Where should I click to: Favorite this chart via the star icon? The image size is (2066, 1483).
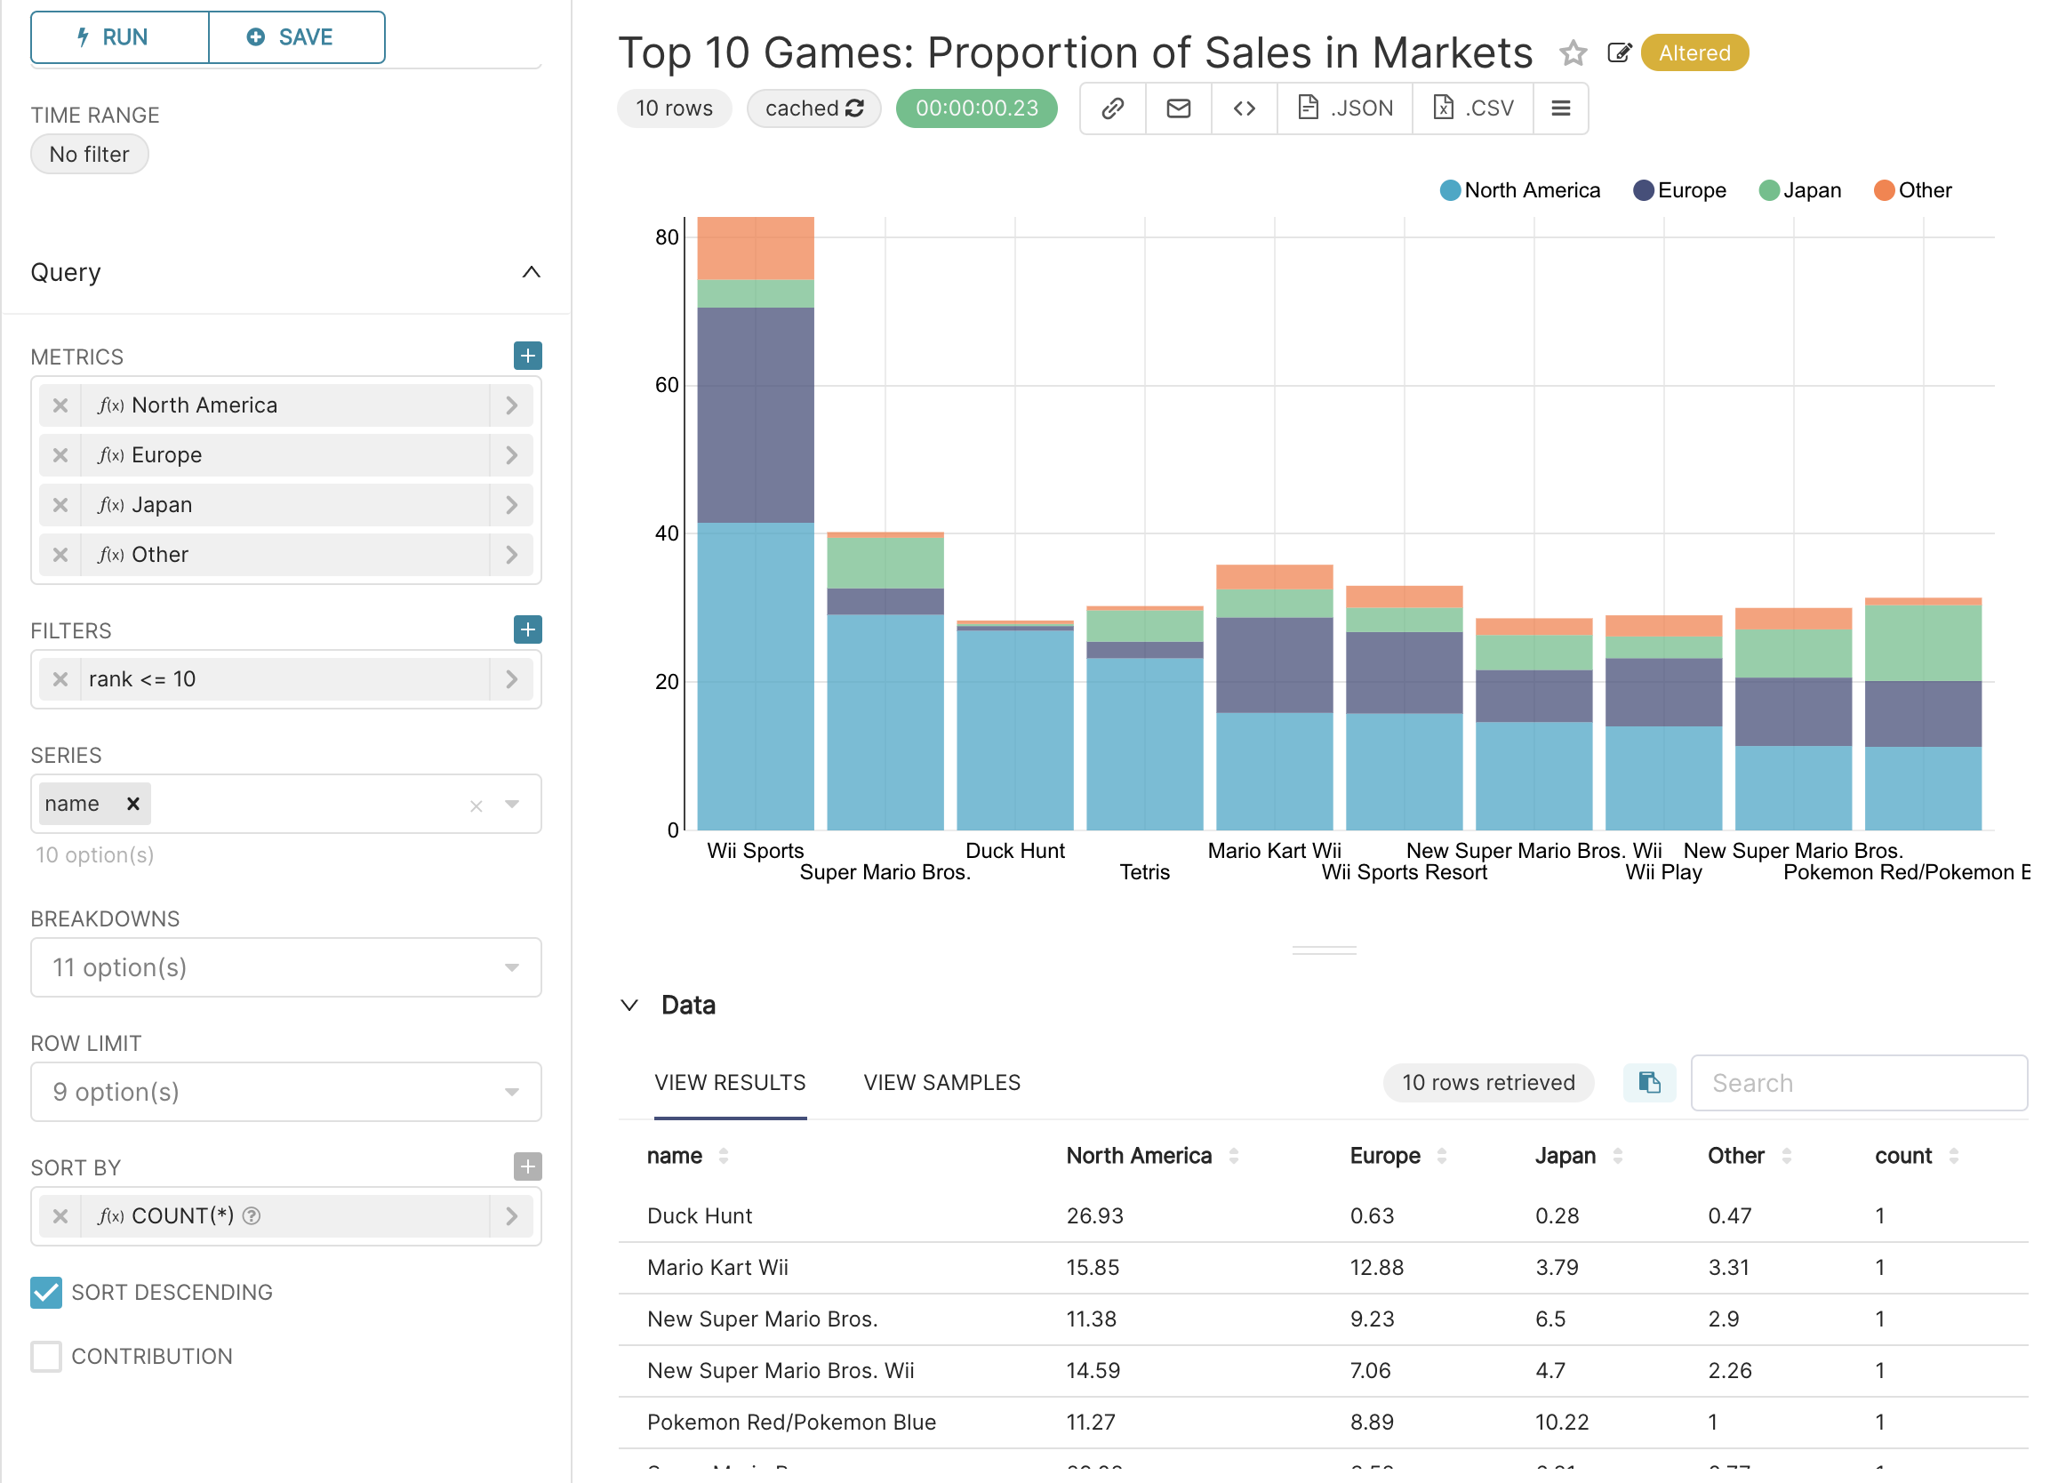click(1574, 52)
